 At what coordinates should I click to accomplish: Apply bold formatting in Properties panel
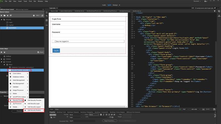(x=101, y=115)
